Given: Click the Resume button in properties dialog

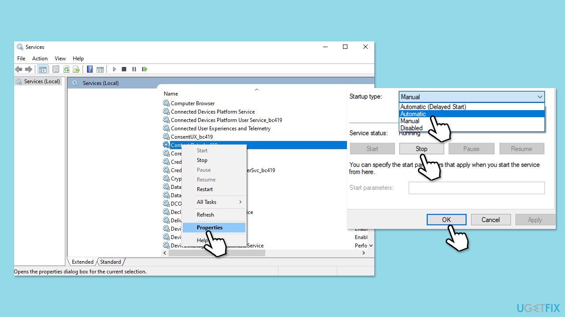Looking at the screenshot, I should tap(522, 149).
